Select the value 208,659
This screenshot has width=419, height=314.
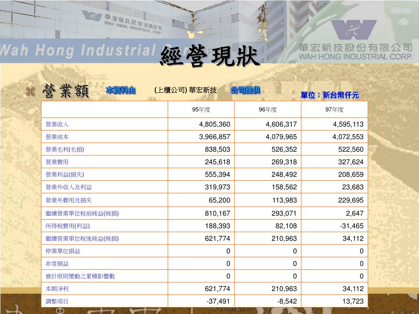(351, 174)
